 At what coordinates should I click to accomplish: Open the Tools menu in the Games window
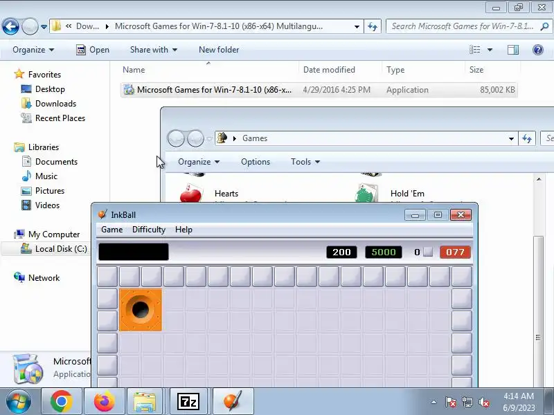click(305, 162)
